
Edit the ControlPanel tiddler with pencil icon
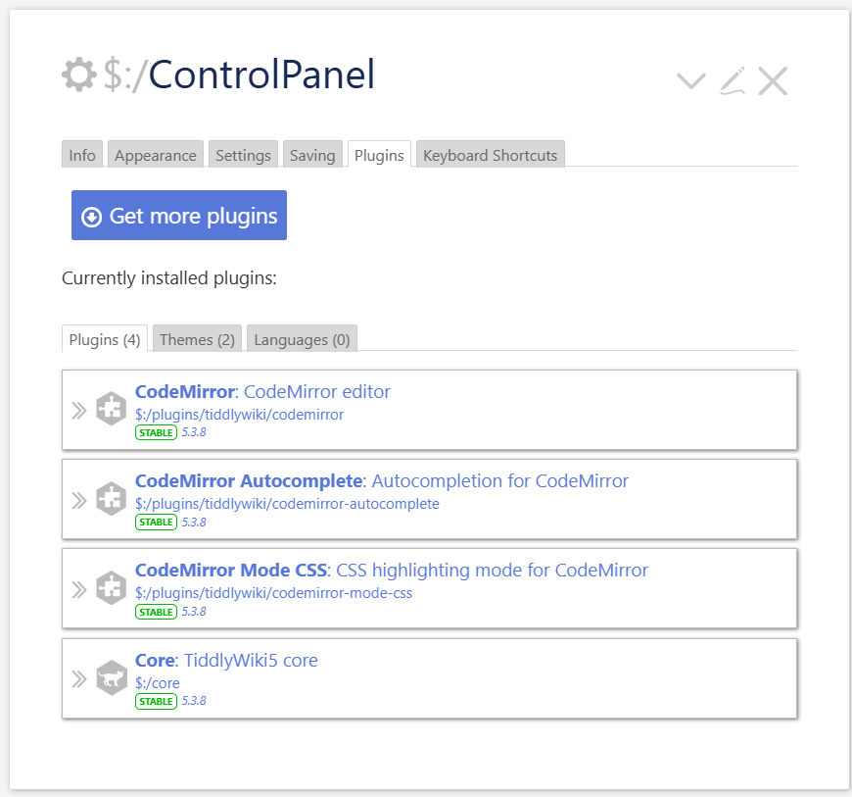(733, 81)
